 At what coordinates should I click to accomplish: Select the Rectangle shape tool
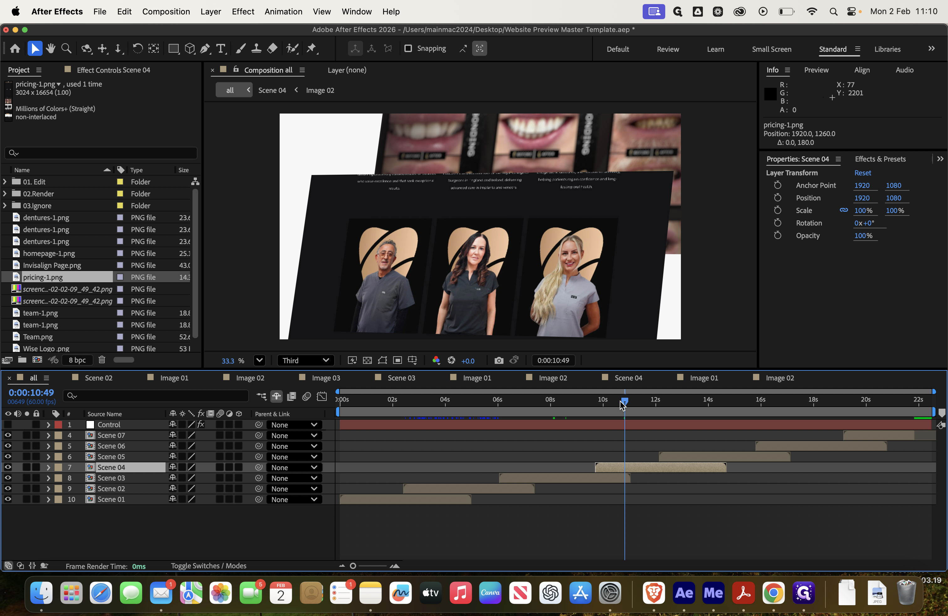pyautogui.click(x=173, y=49)
